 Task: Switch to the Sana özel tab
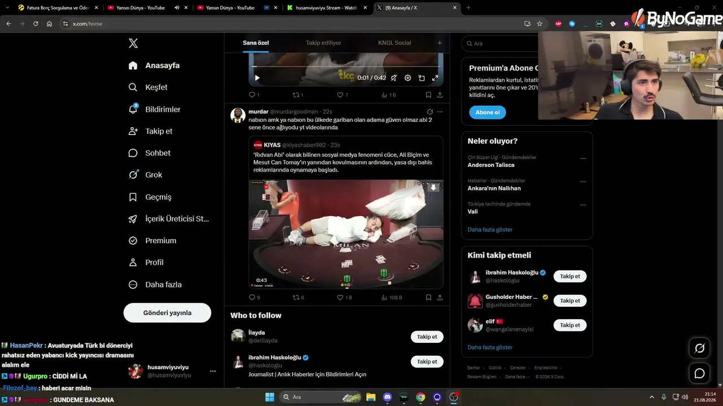pyautogui.click(x=256, y=43)
